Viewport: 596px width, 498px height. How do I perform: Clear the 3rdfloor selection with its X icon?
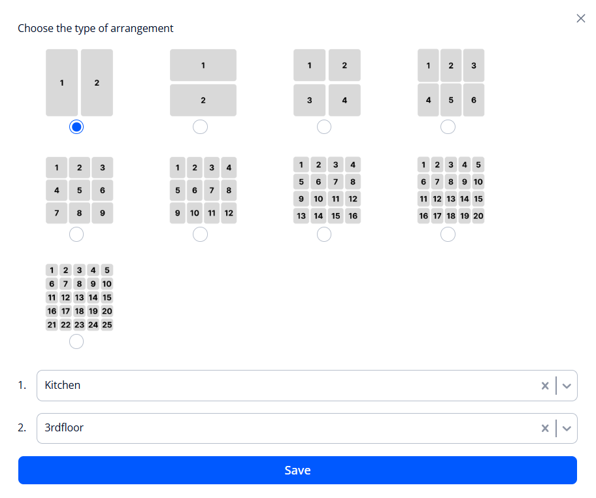pos(544,428)
